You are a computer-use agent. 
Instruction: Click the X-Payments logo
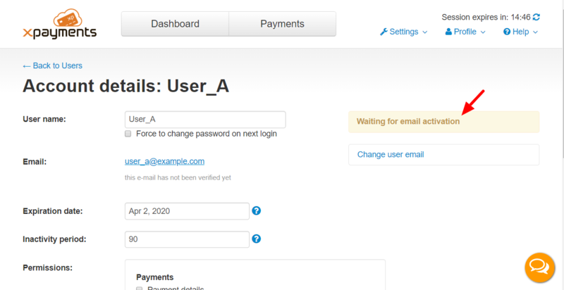60,24
